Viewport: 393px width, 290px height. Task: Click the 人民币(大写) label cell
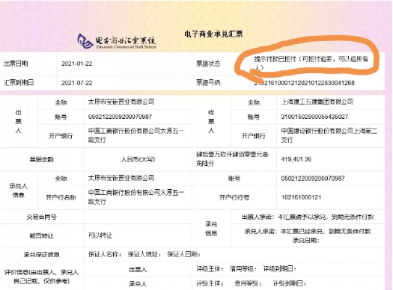(x=138, y=159)
